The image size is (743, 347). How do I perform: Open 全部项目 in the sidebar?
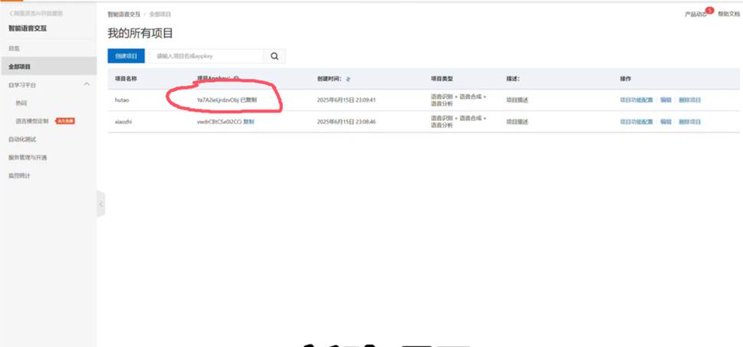pyautogui.click(x=20, y=67)
